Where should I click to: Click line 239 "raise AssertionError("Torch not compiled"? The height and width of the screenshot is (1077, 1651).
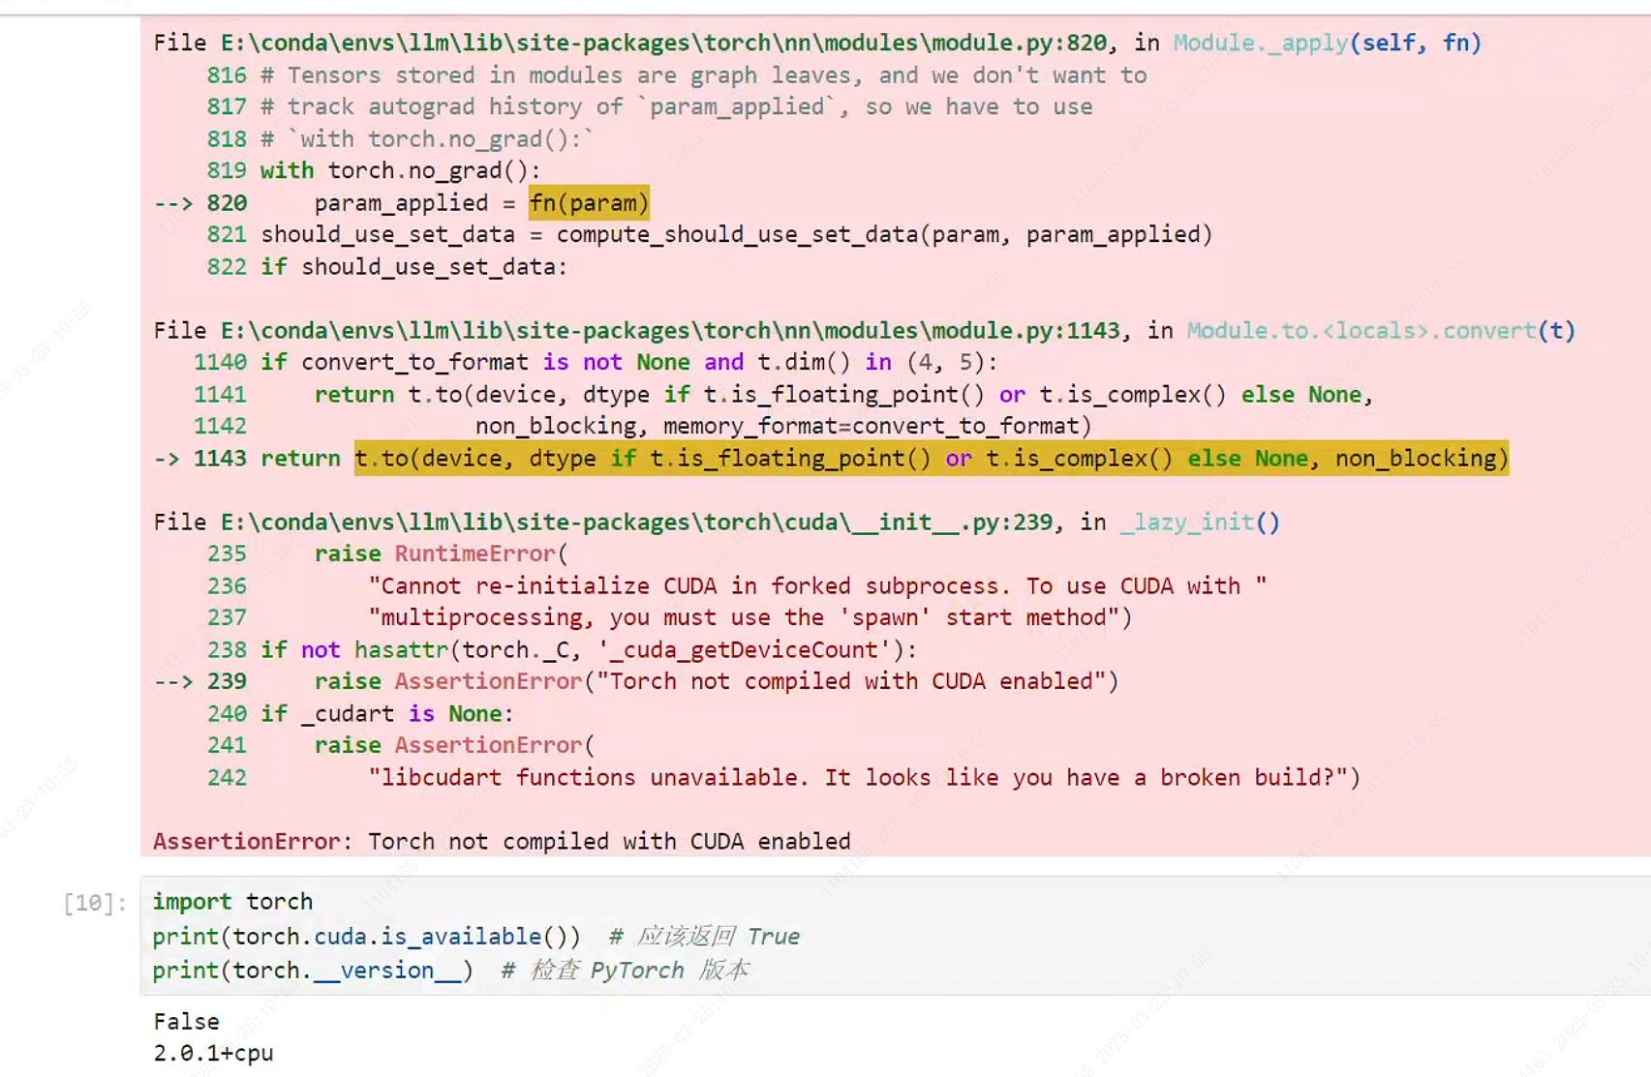coord(717,681)
